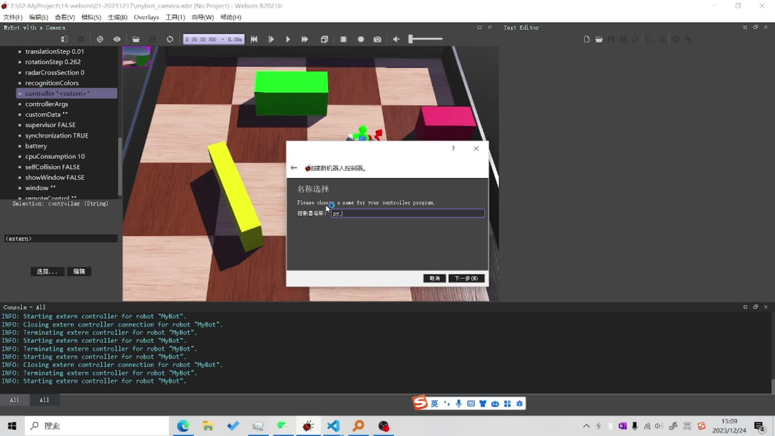Show hidden system tray icons
This screenshot has height=436, width=775.
(x=586, y=426)
